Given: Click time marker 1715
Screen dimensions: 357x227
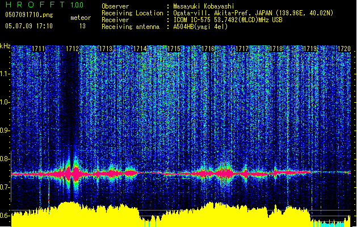Looking at the screenshot, I should tap(174, 49).
